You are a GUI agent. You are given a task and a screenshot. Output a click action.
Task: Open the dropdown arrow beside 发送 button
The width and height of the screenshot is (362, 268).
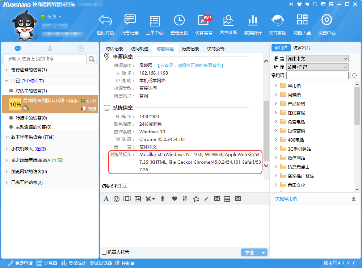[x=264, y=253]
